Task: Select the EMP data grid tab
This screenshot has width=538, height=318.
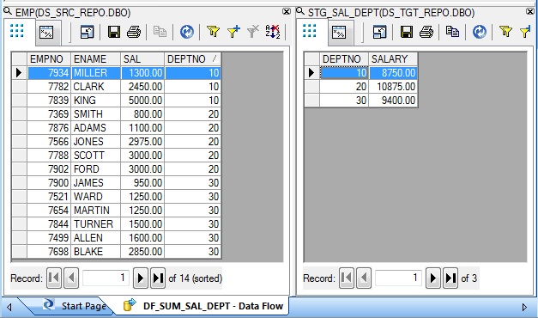Action: pyautogui.click(x=17, y=31)
